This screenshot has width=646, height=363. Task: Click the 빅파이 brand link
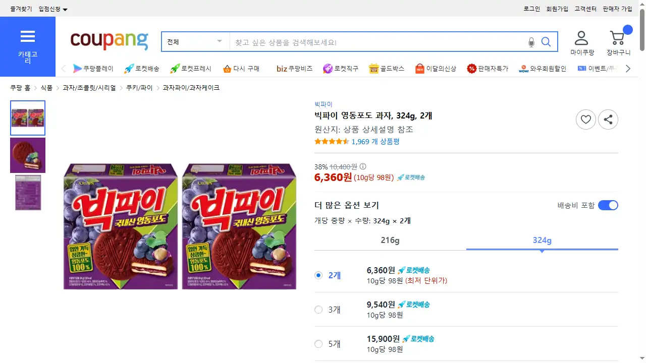click(323, 104)
